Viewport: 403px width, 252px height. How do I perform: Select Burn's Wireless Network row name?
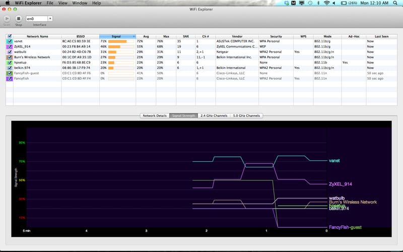[32, 57]
